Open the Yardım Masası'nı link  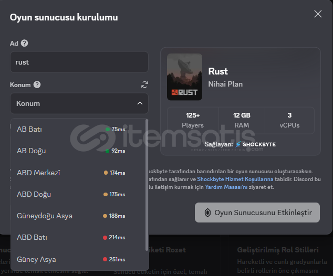tap(226, 187)
